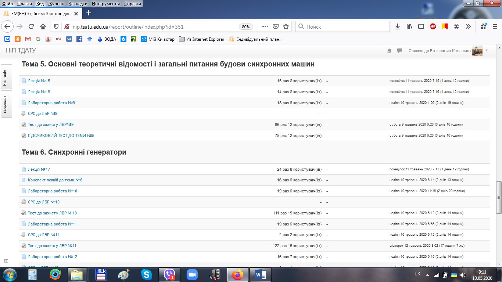Viewport: 502px width, 282px height.
Task: Open the Firefox home page
Action: [43, 26]
